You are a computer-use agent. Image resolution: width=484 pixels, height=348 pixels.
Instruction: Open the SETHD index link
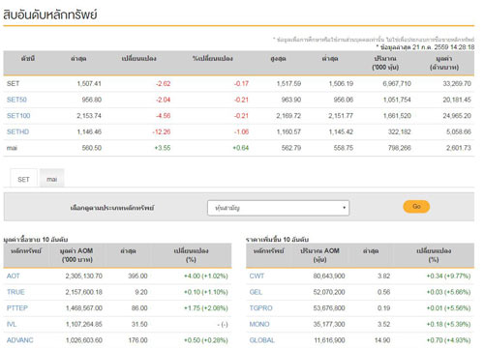[x=18, y=131]
